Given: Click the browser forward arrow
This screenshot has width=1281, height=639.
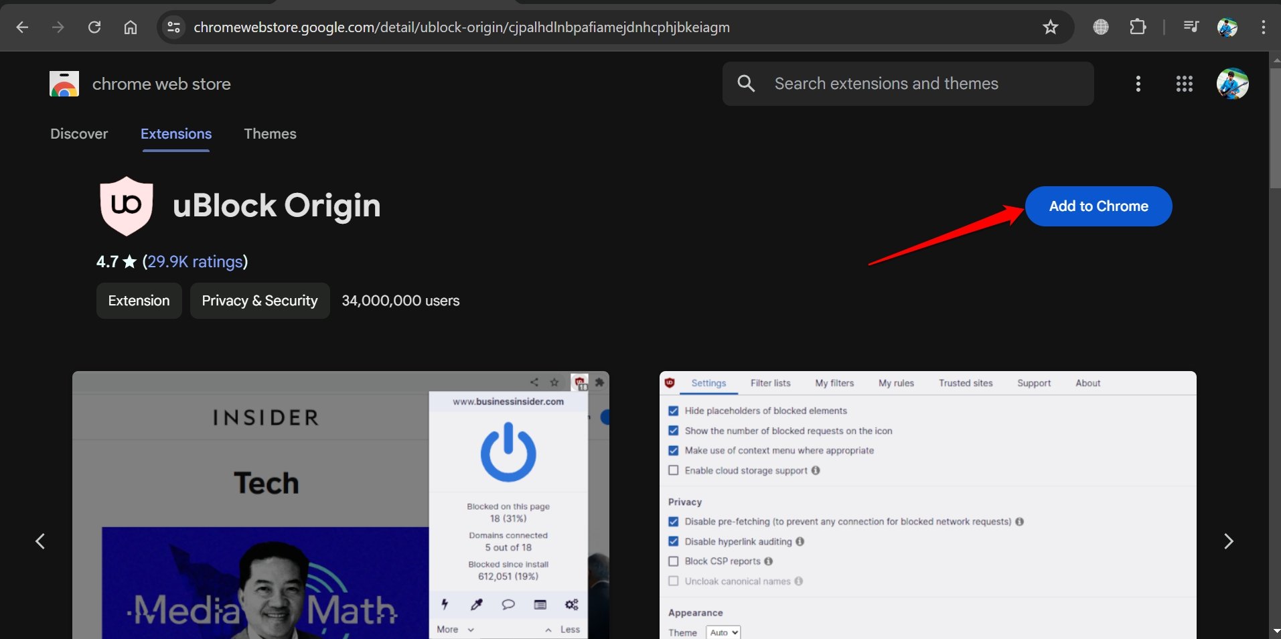Looking at the screenshot, I should tap(58, 27).
